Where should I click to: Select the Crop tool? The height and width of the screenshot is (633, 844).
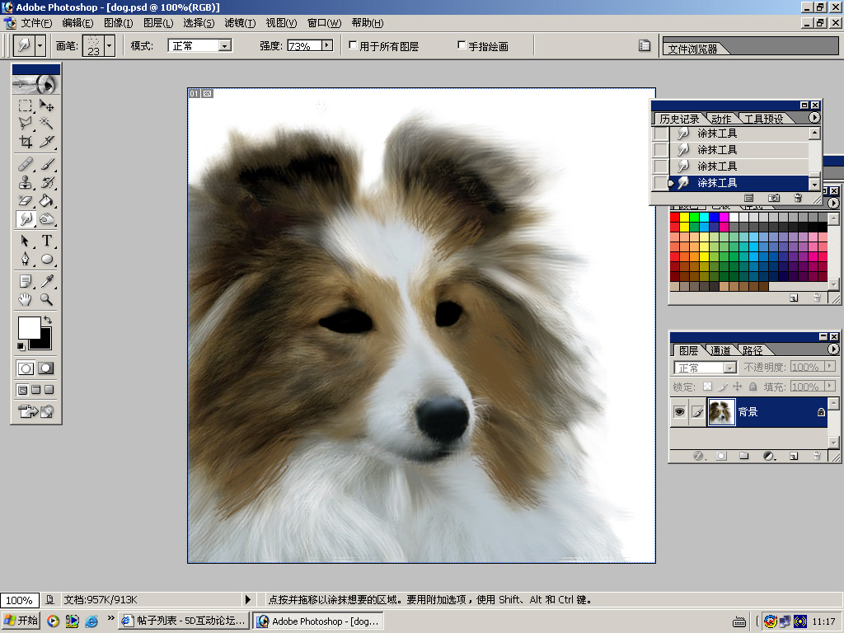(x=26, y=142)
